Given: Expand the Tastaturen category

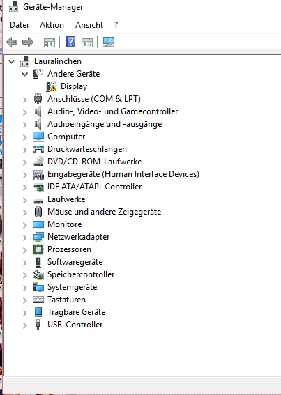Looking at the screenshot, I should [24, 300].
